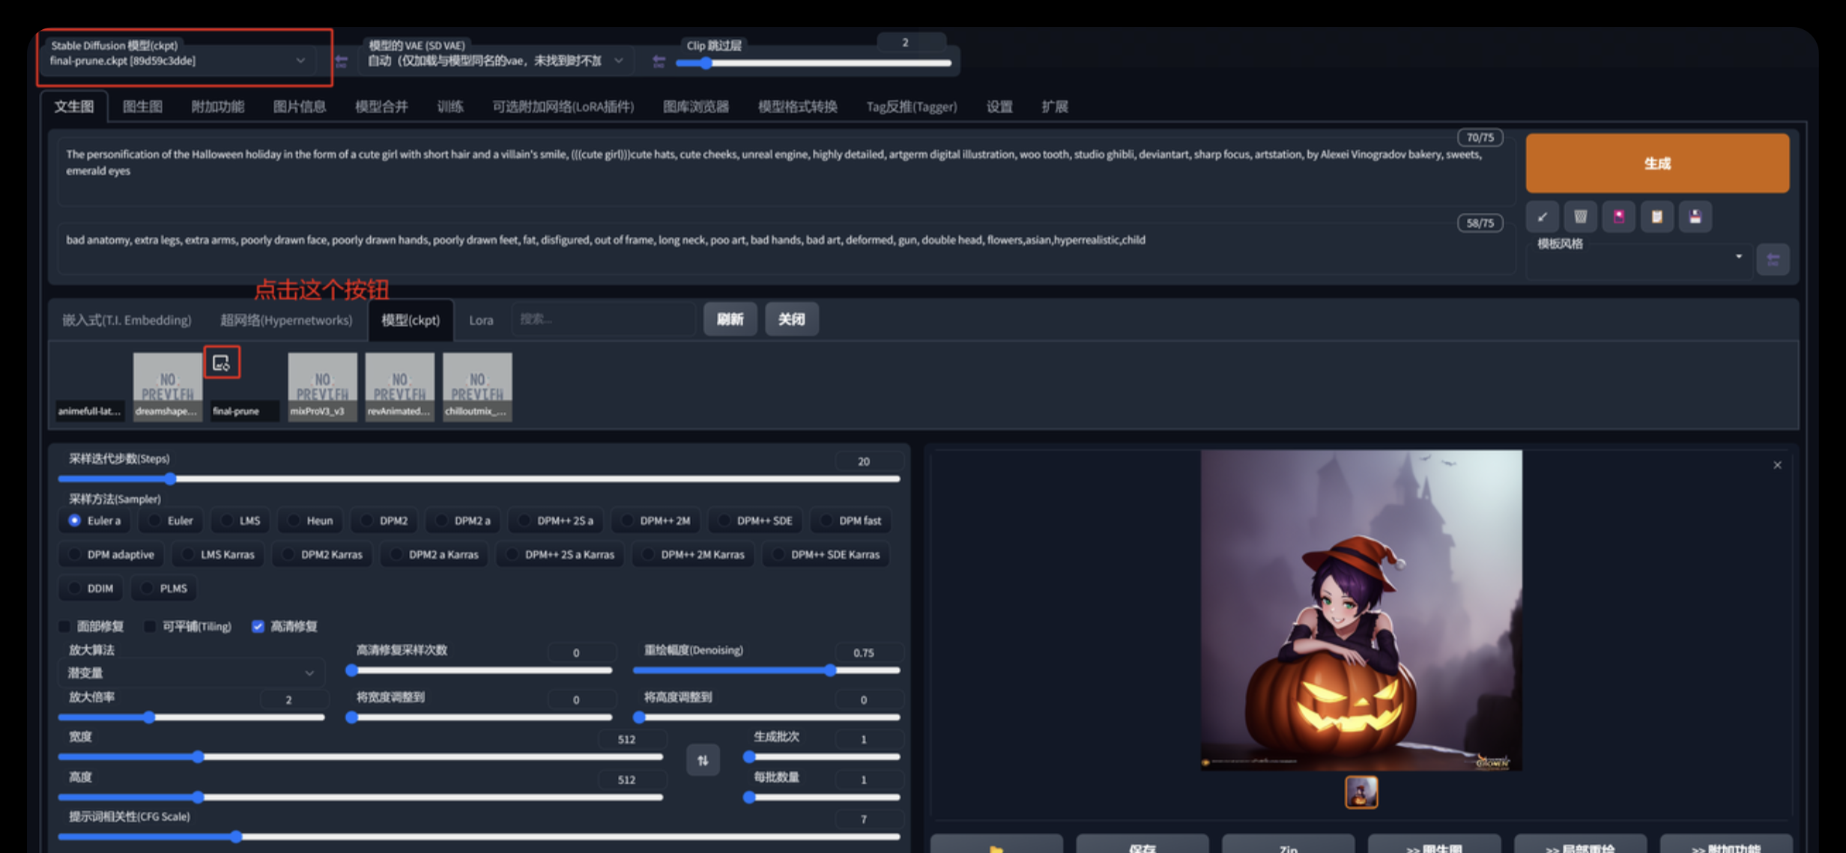Select the DPM++ SDE Karras sampler

pyautogui.click(x=826, y=554)
